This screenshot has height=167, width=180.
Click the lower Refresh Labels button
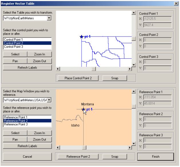point(27,146)
